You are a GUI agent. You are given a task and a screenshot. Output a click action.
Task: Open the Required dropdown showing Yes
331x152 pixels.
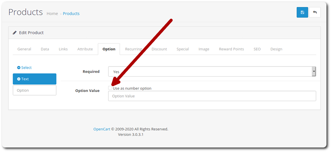click(212, 72)
